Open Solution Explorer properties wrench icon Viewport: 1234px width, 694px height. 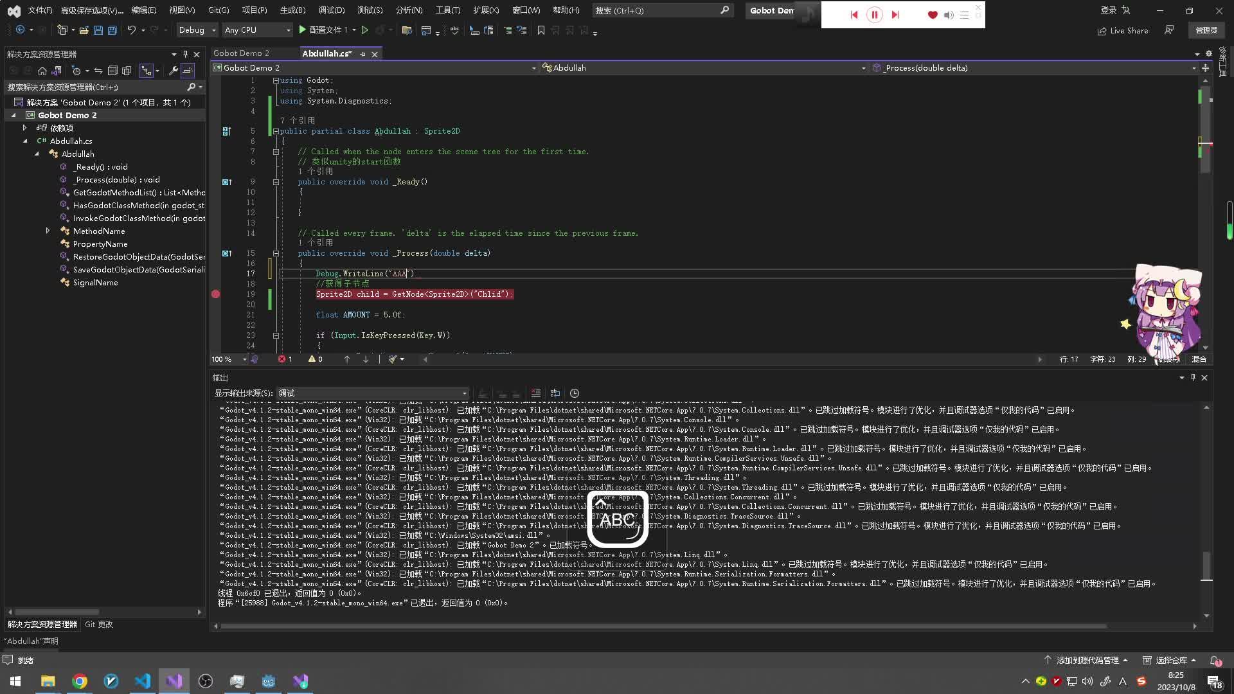coord(173,71)
